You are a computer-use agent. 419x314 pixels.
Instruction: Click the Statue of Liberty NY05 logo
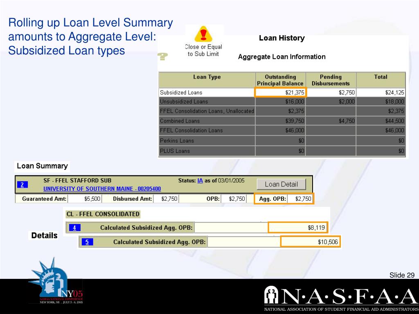coord(56,281)
